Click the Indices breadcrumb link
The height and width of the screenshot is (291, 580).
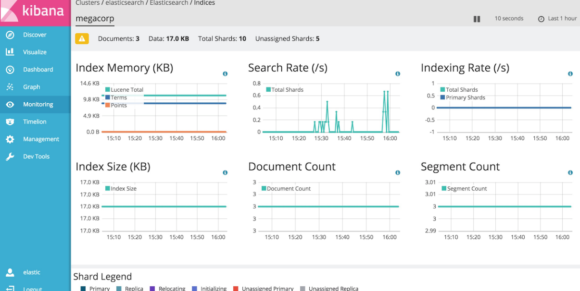click(x=204, y=3)
